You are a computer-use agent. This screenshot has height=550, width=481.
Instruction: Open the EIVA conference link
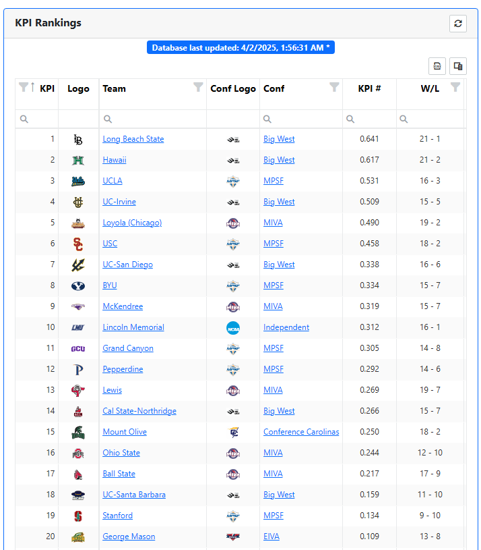point(271,537)
